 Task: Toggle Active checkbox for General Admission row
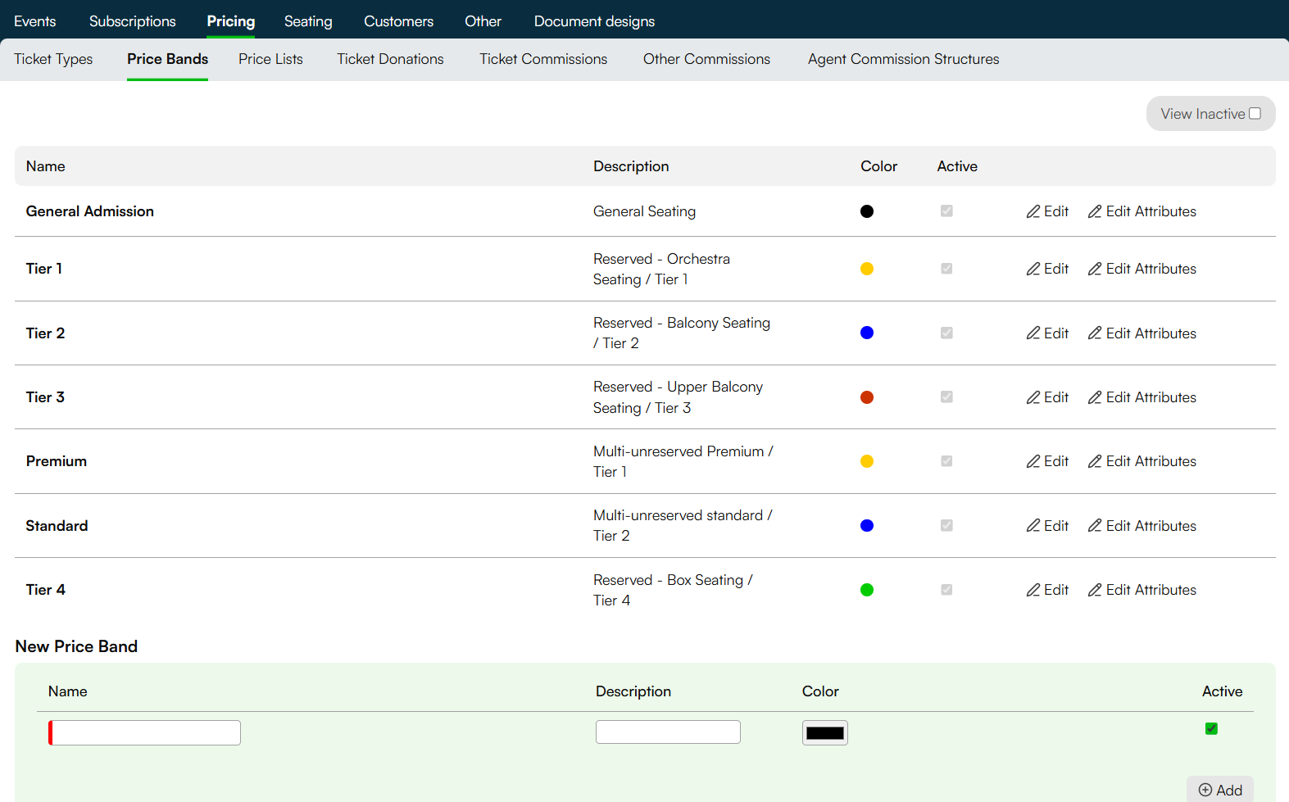tap(946, 211)
